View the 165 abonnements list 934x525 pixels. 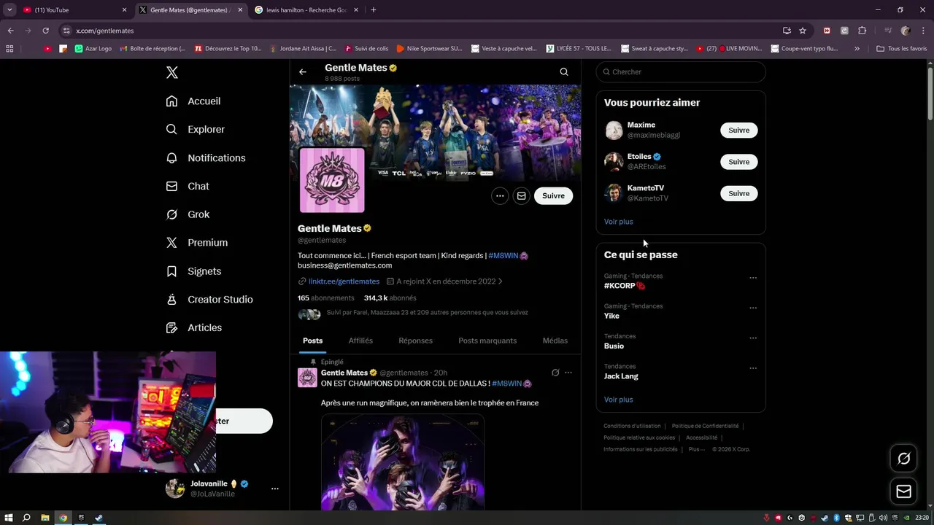[x=326, y=298]
